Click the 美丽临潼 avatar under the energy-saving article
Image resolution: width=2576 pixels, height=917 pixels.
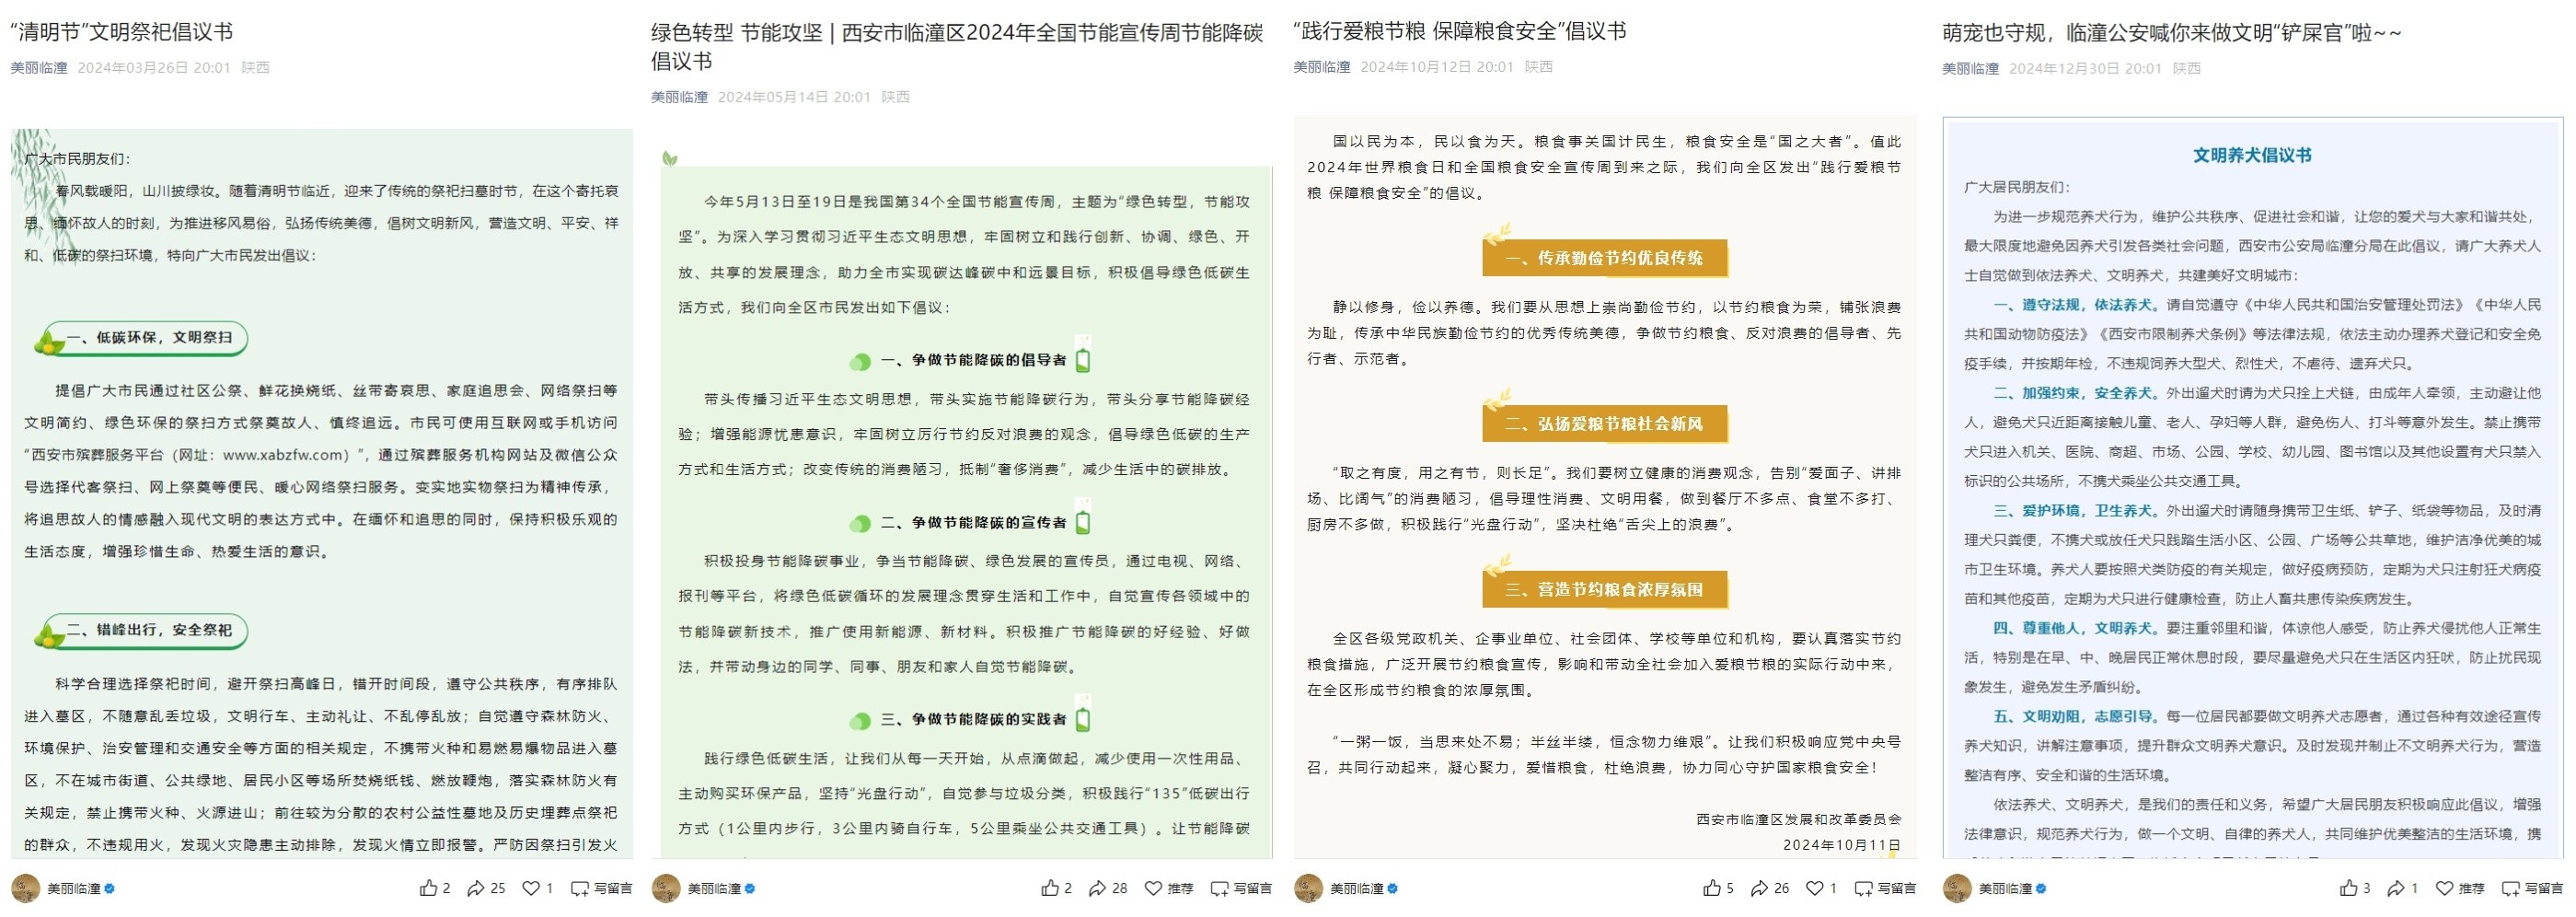click(666, 888)
